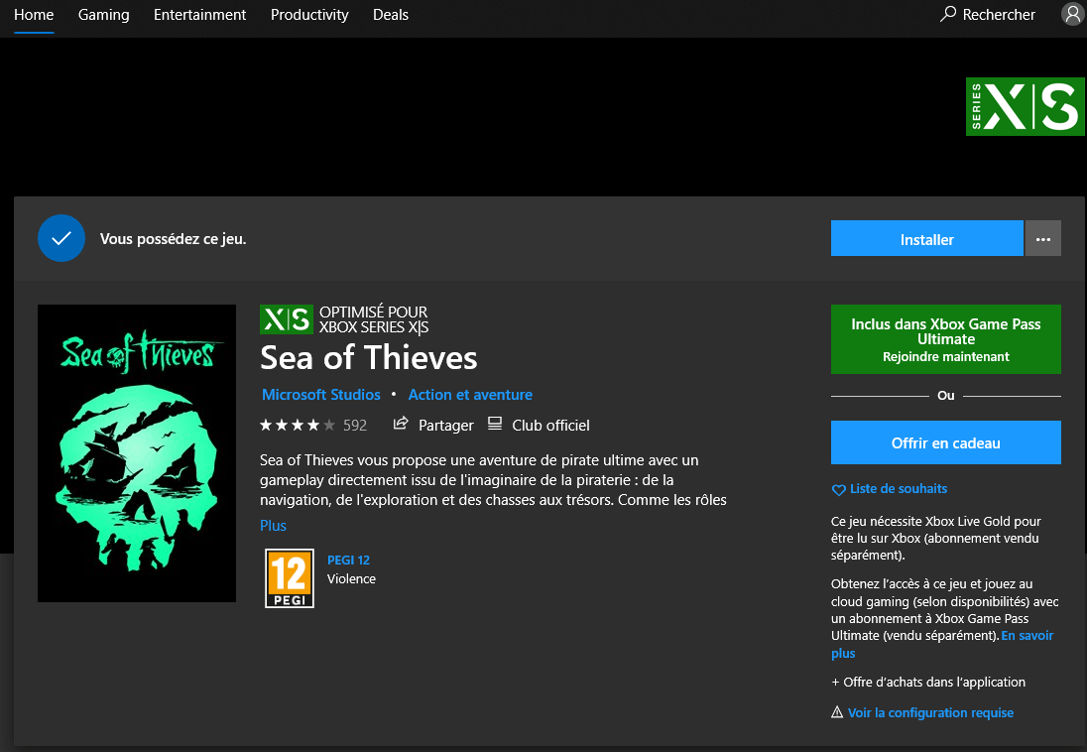Click the Vous possédez ce jeu message
The width and height of the screenshot is (1087, 752).
tap(174, 239)
